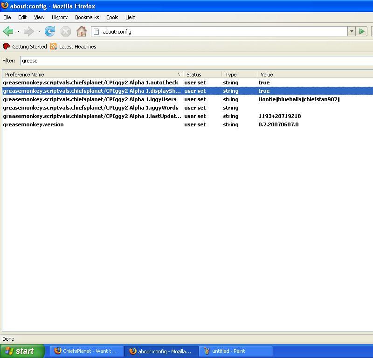Open the History menu
373x358 pixels.
point(60,17)
